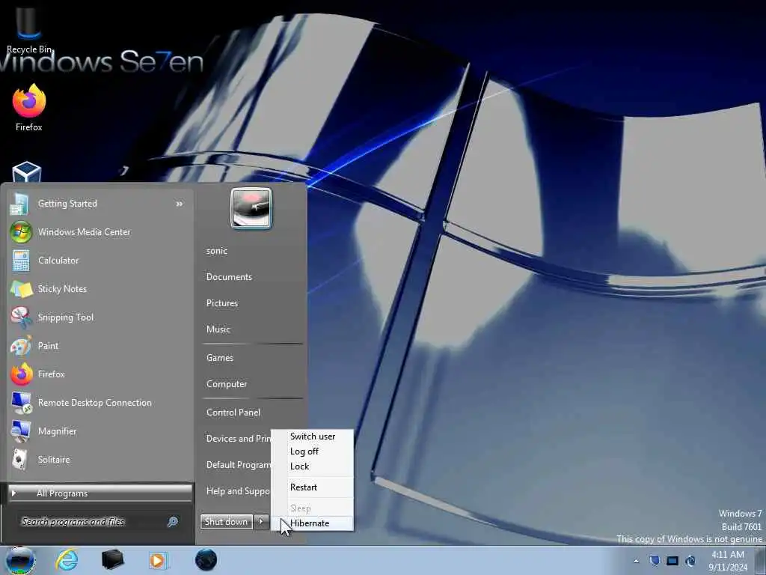Choose Restart from the power menu
Viewport: 766px width, 575px height.
coord(313,487)
